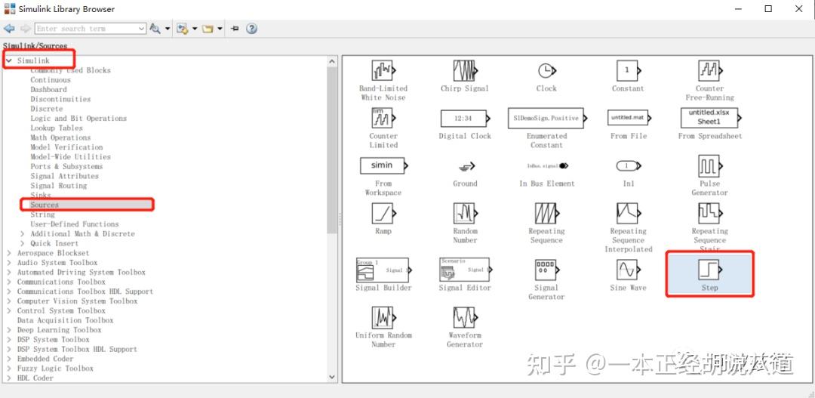Screen dimensions: 815x398
Task: Select the In Bus Element block
Action: [548, 166]
